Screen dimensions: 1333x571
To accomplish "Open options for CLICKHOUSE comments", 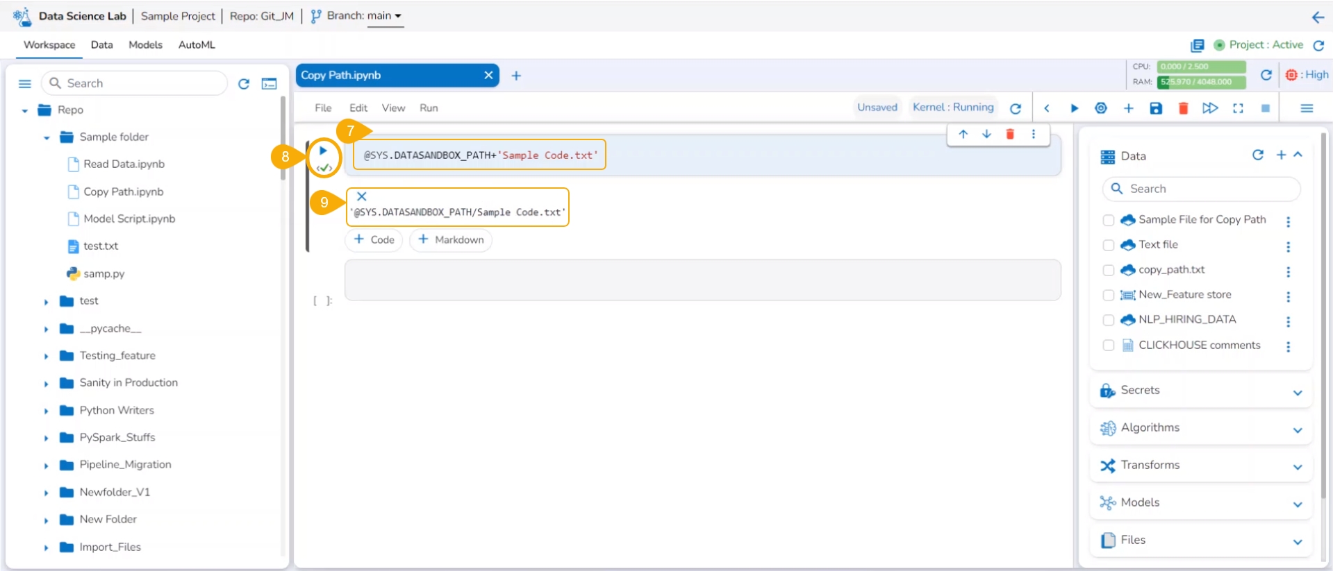I will coord(1289,347).
